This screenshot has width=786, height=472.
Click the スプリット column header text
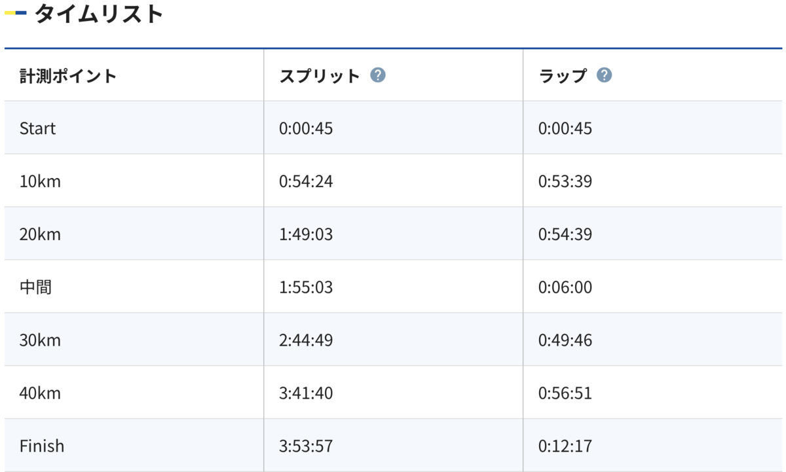[x=320, y=76]
